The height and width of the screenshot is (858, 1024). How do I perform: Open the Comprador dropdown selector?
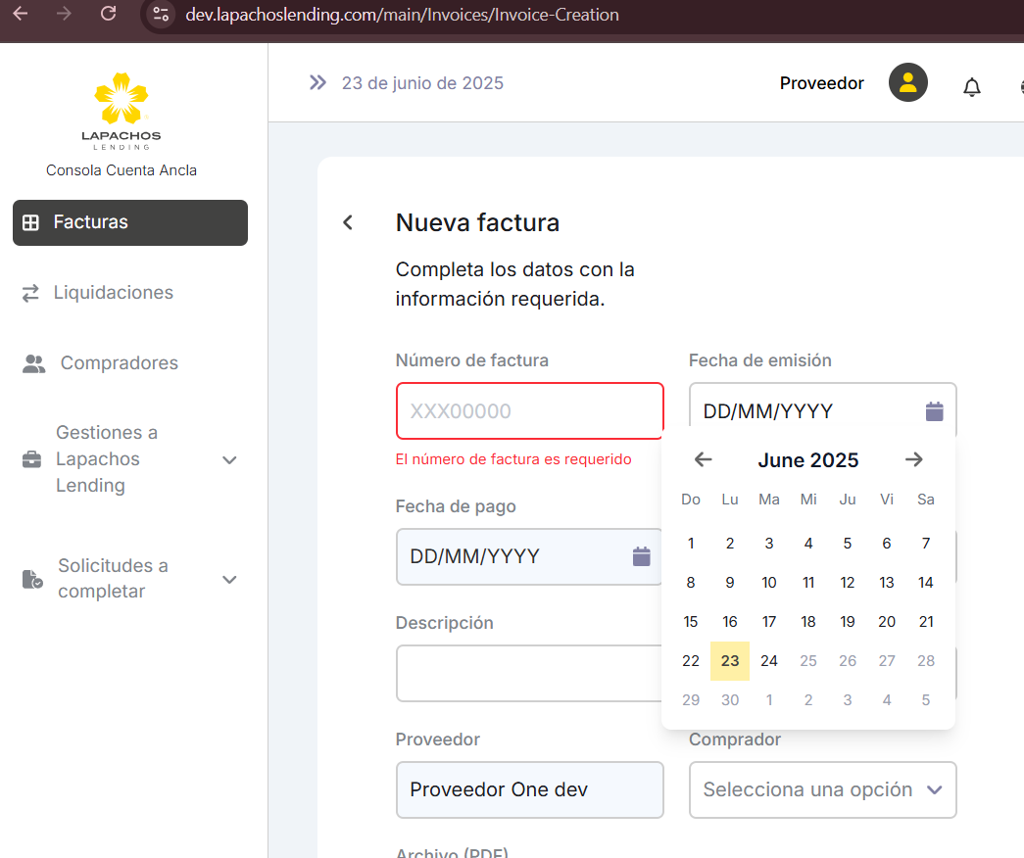click(822, 789)
